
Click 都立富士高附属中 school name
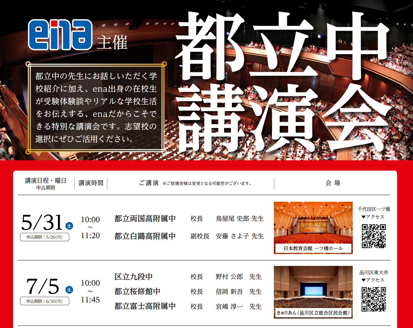tap(145, 306)
